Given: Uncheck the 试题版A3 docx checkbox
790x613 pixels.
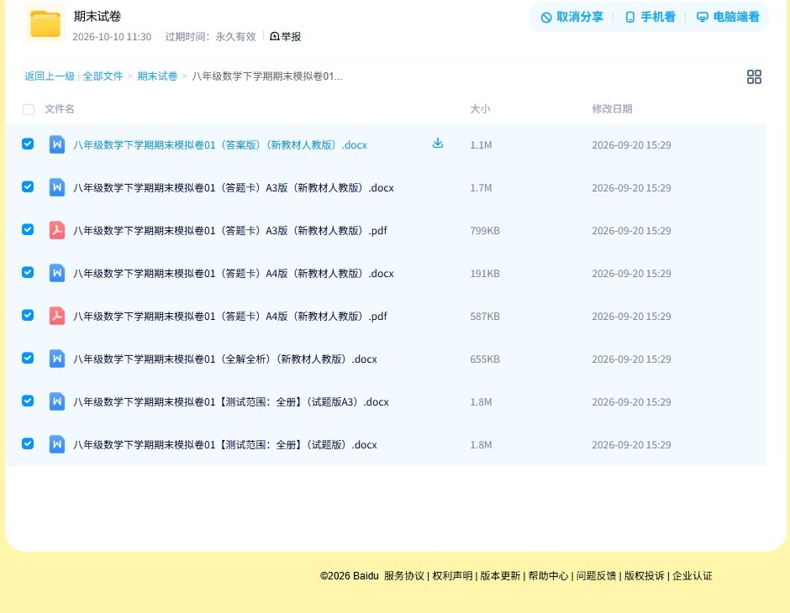Looking at the screenshot, I should (x=28, y=401).
